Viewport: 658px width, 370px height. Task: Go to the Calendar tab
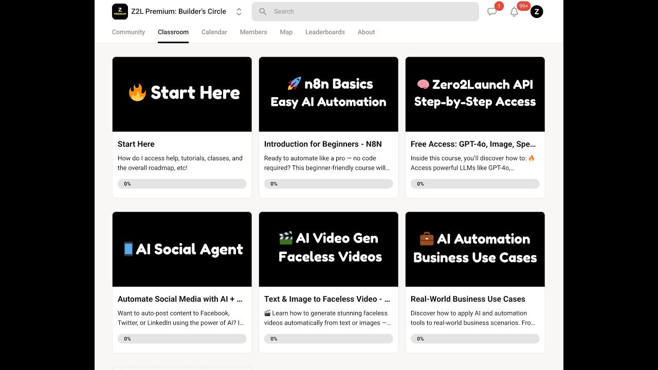click(x=214, y=32)
